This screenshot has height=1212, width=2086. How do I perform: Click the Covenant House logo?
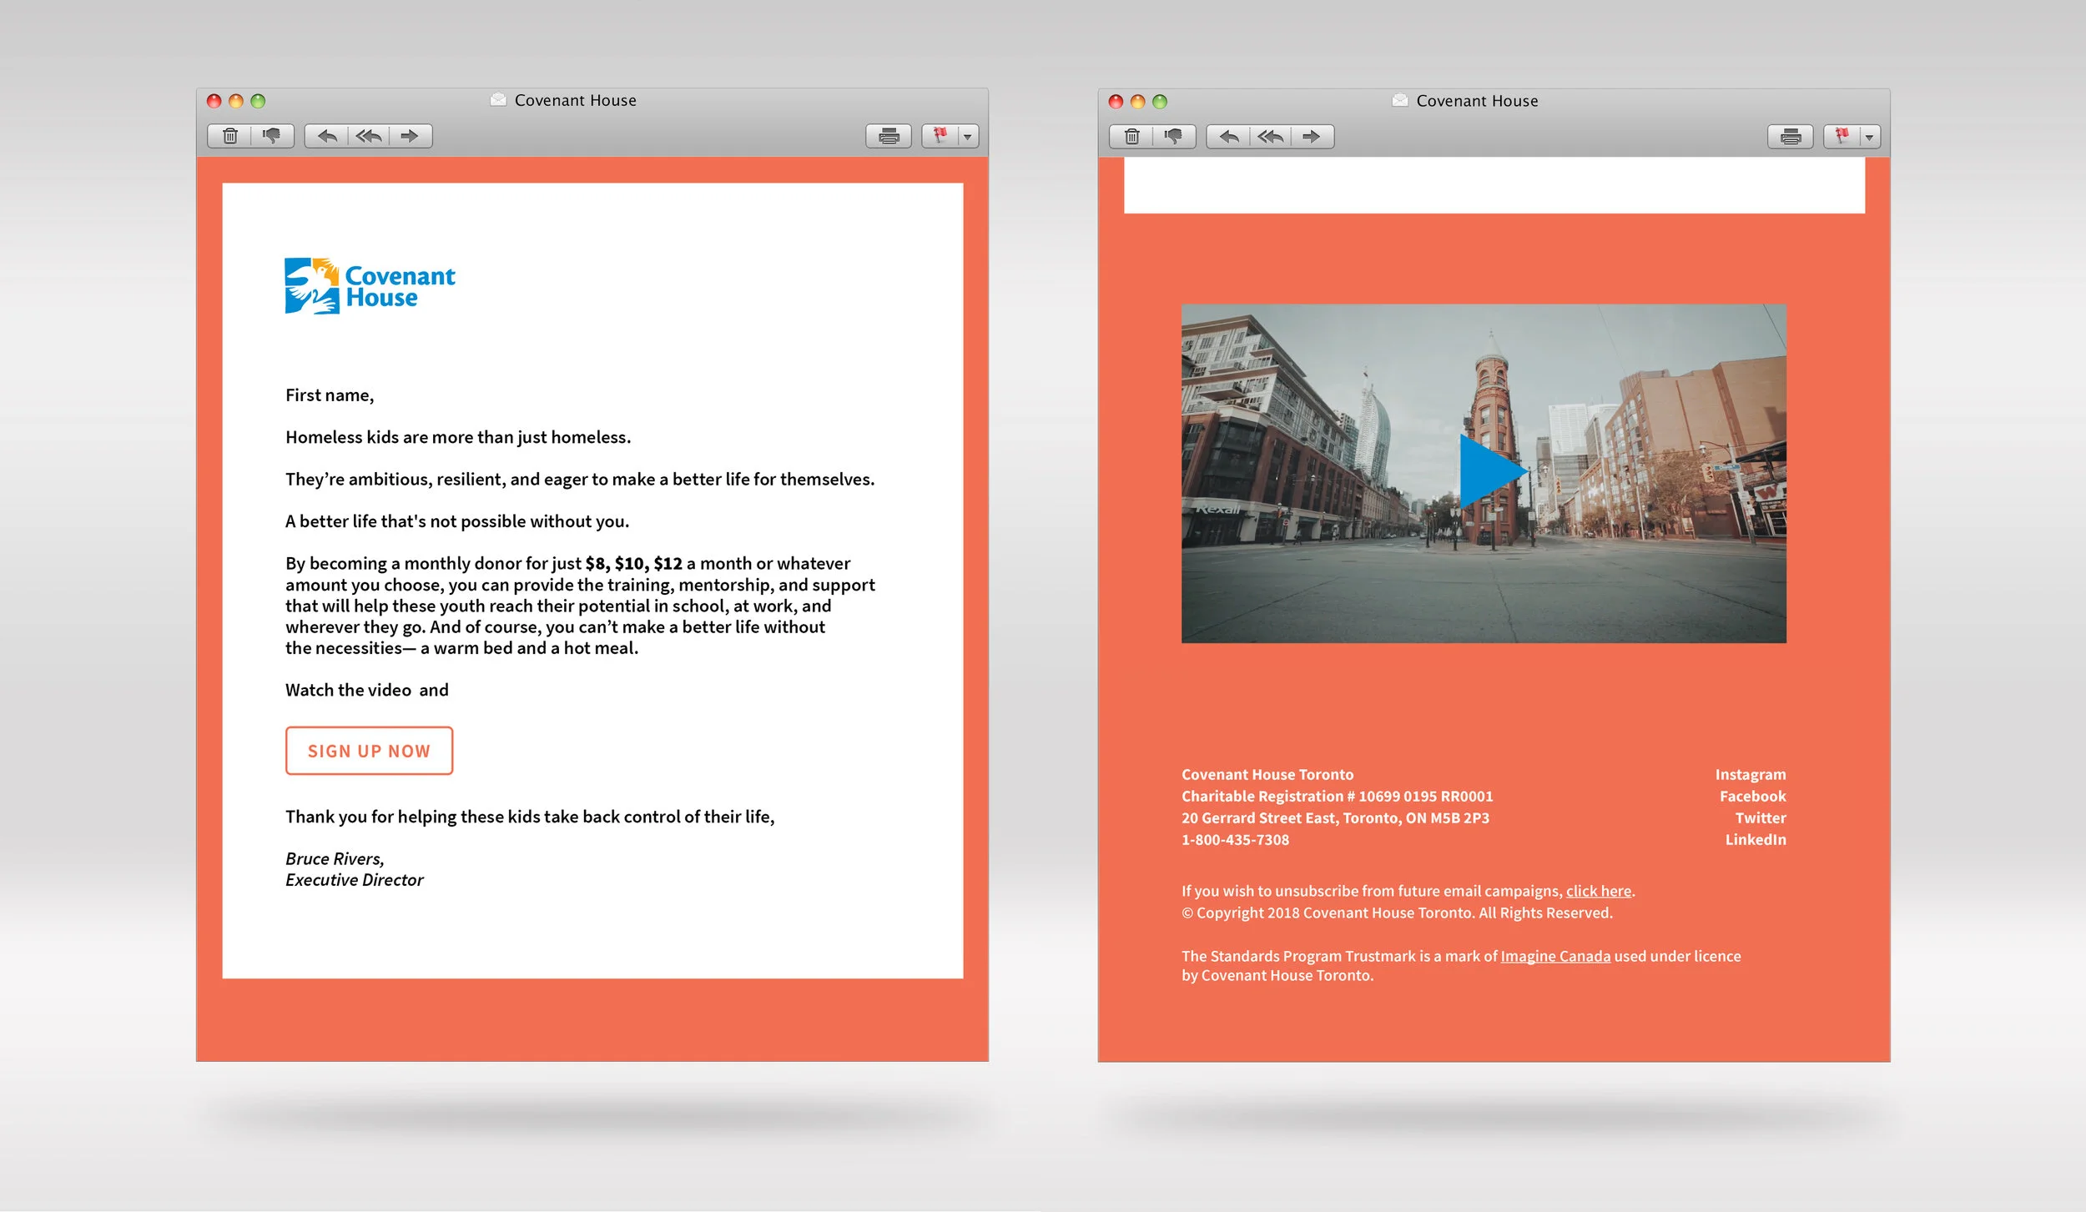click(x=370, y=286)
